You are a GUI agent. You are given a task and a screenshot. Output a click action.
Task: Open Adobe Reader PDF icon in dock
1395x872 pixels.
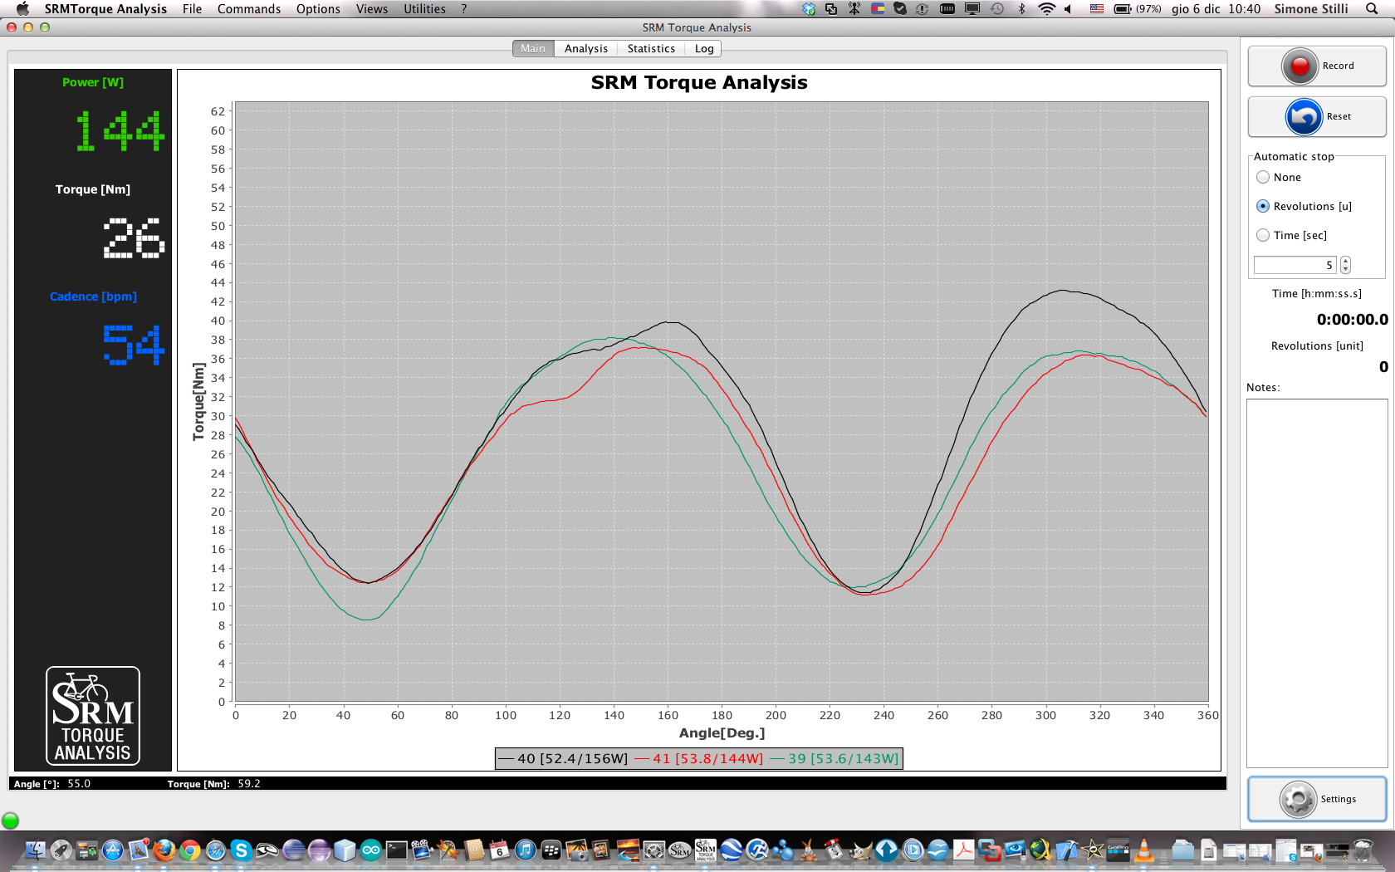pyautogui.click(x=963, y=850)
